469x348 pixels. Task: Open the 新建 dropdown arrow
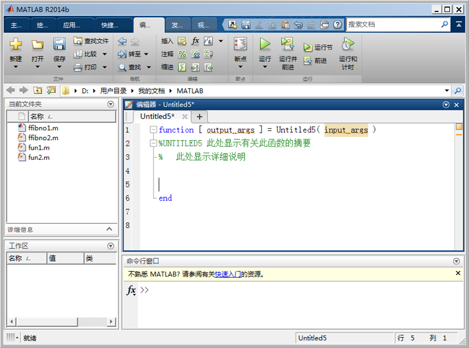pos(15,67)
